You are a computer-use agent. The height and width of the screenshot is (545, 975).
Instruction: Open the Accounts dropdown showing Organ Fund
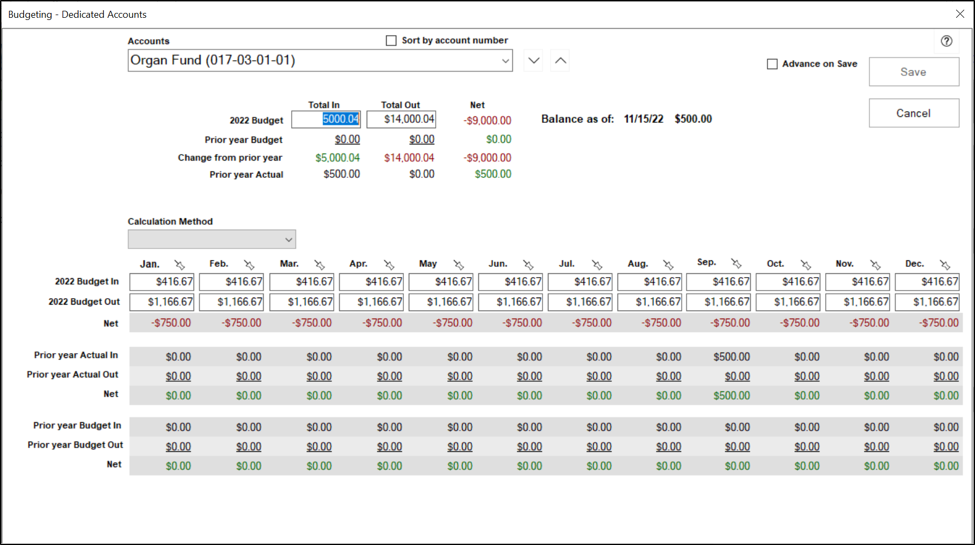pos(320,60)
